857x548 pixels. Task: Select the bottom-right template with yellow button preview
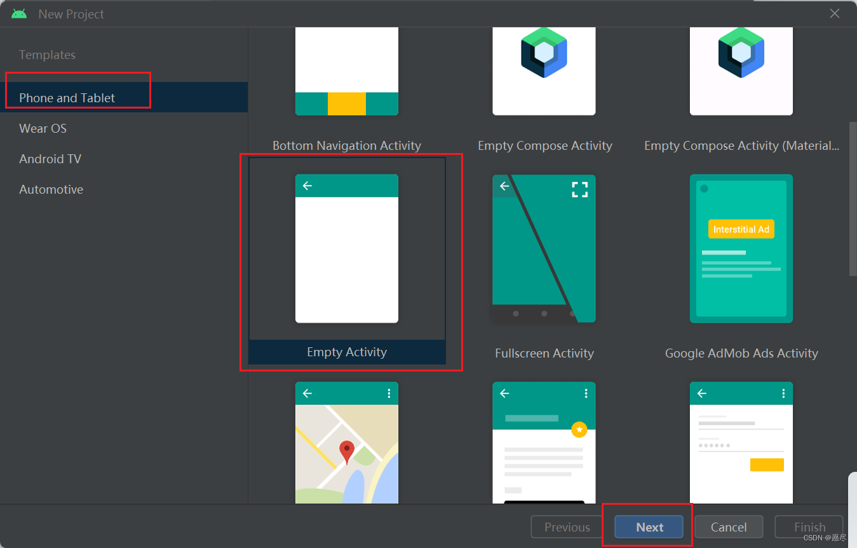click(x=741, y=444)
